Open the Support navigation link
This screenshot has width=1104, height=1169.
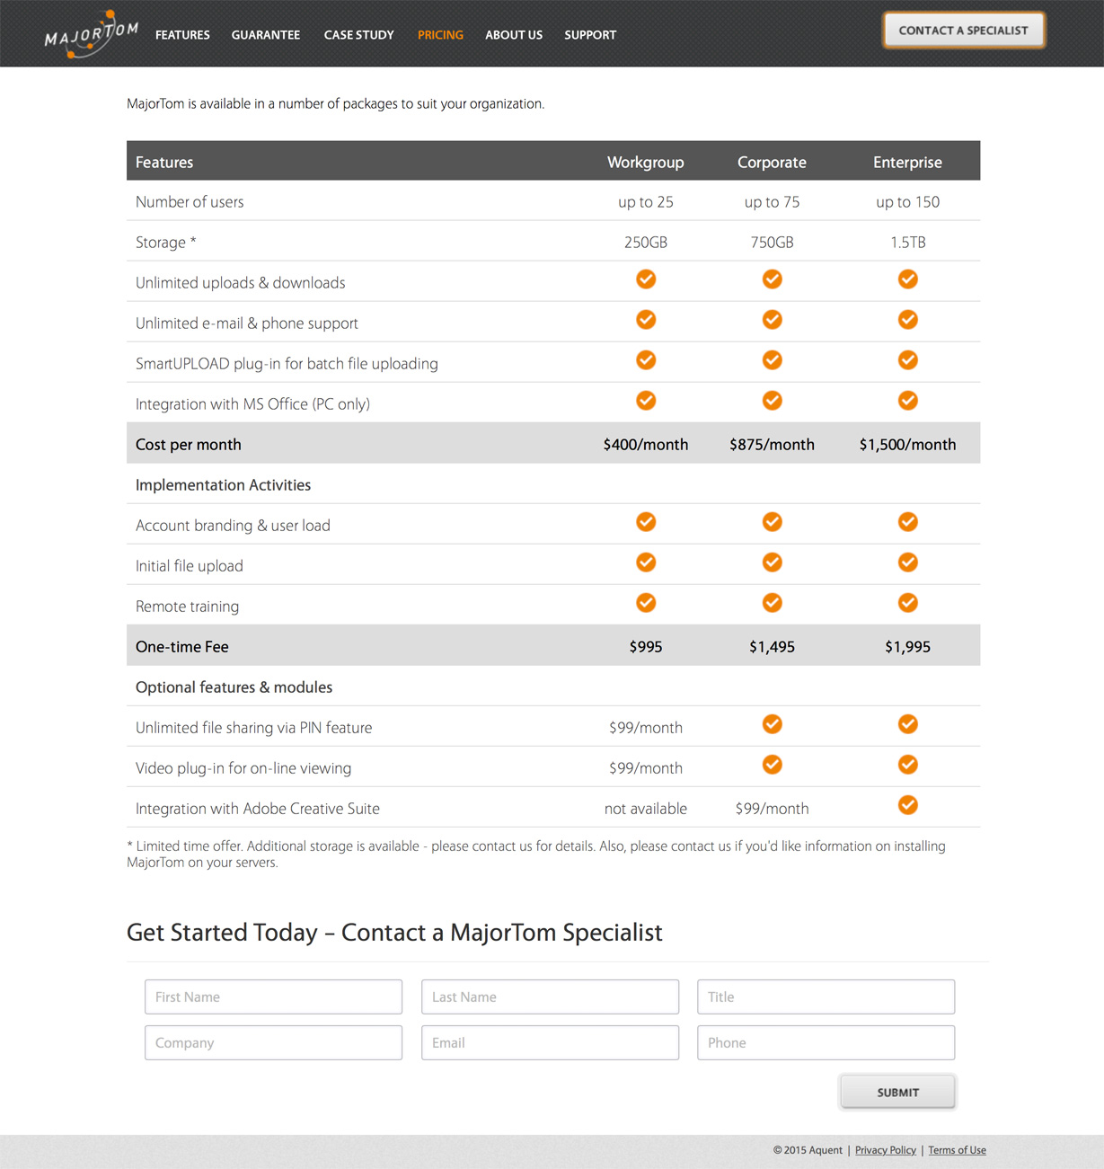click(590, 35)
